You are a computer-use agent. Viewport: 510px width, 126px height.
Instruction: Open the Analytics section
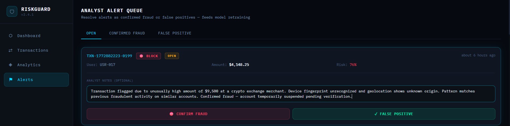click(29, 65)
